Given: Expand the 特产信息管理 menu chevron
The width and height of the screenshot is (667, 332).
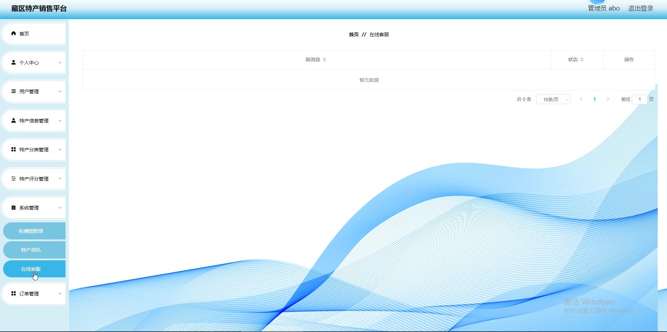Looking at the screenshot, I should [x=60, y=121].
